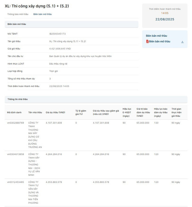Click the Giá gói thầu value 4.421.606.645 VND
The image size is (192, 207).
(x=60, y=49)
